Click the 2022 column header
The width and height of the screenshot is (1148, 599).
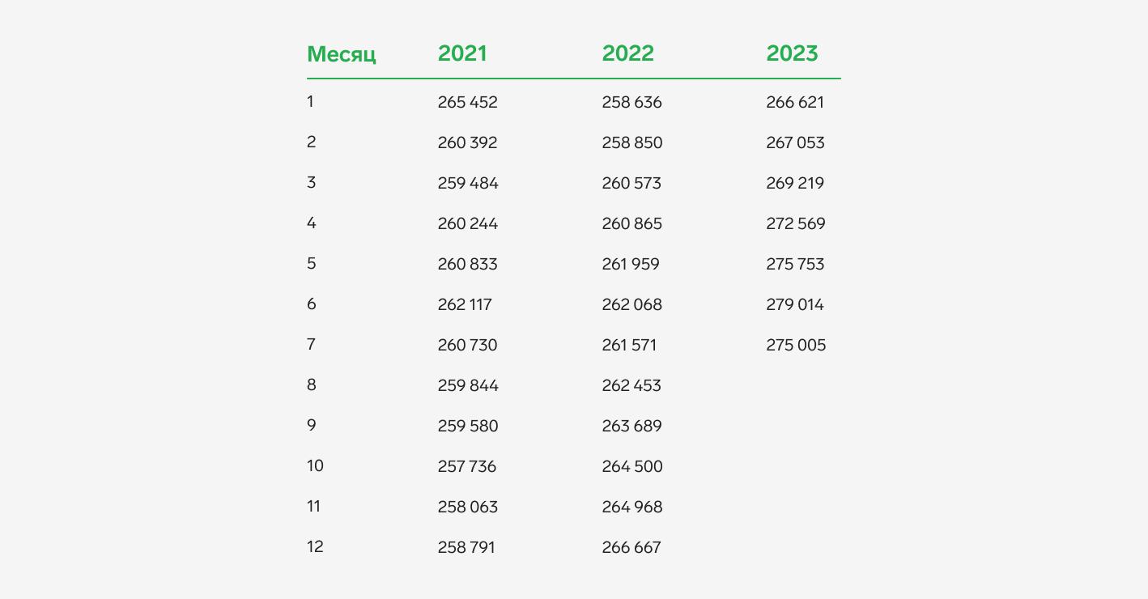(x=627, y=53)
